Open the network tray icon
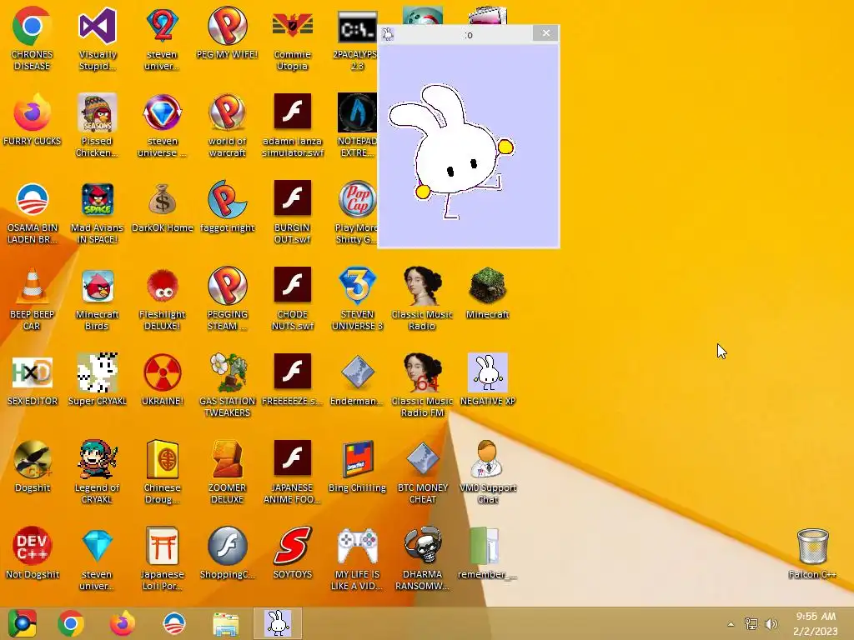This screenshot has width=854, height=640. click(751, 624)
